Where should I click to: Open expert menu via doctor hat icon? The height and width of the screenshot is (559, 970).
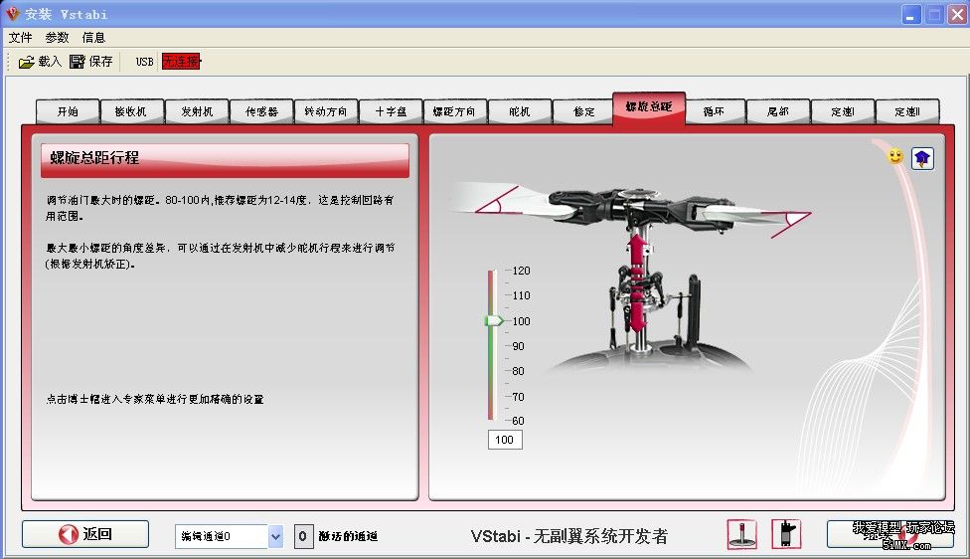tap(922, 158)
